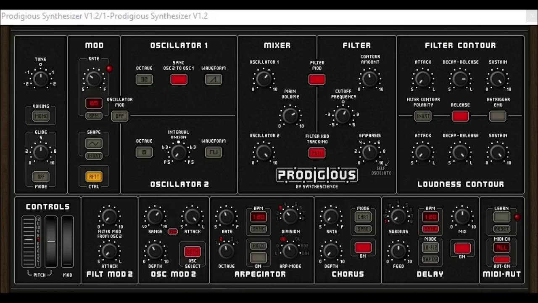The image size is (538, 303).
Task: Click the pitch wheel slider
Action: (51, 242)
